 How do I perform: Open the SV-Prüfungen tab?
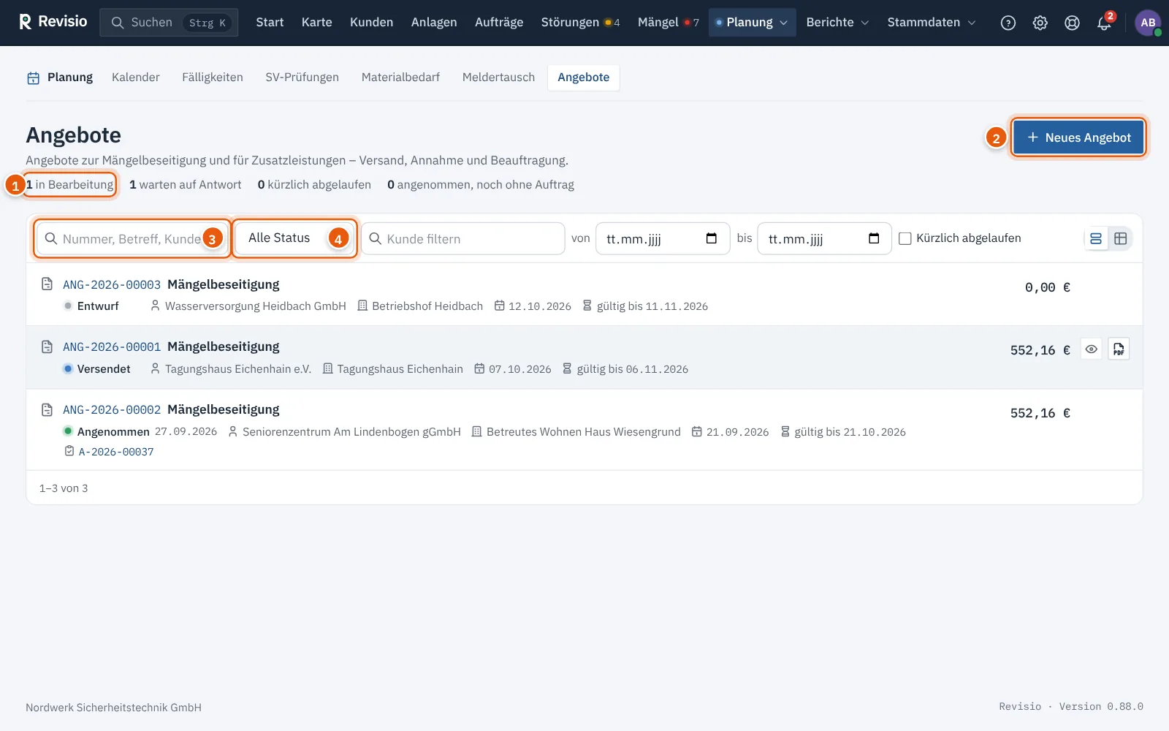pyautogui.click(x=302, y=77)
